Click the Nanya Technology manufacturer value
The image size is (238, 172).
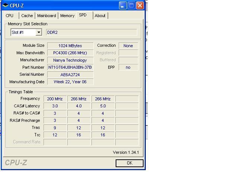[70, 60]
